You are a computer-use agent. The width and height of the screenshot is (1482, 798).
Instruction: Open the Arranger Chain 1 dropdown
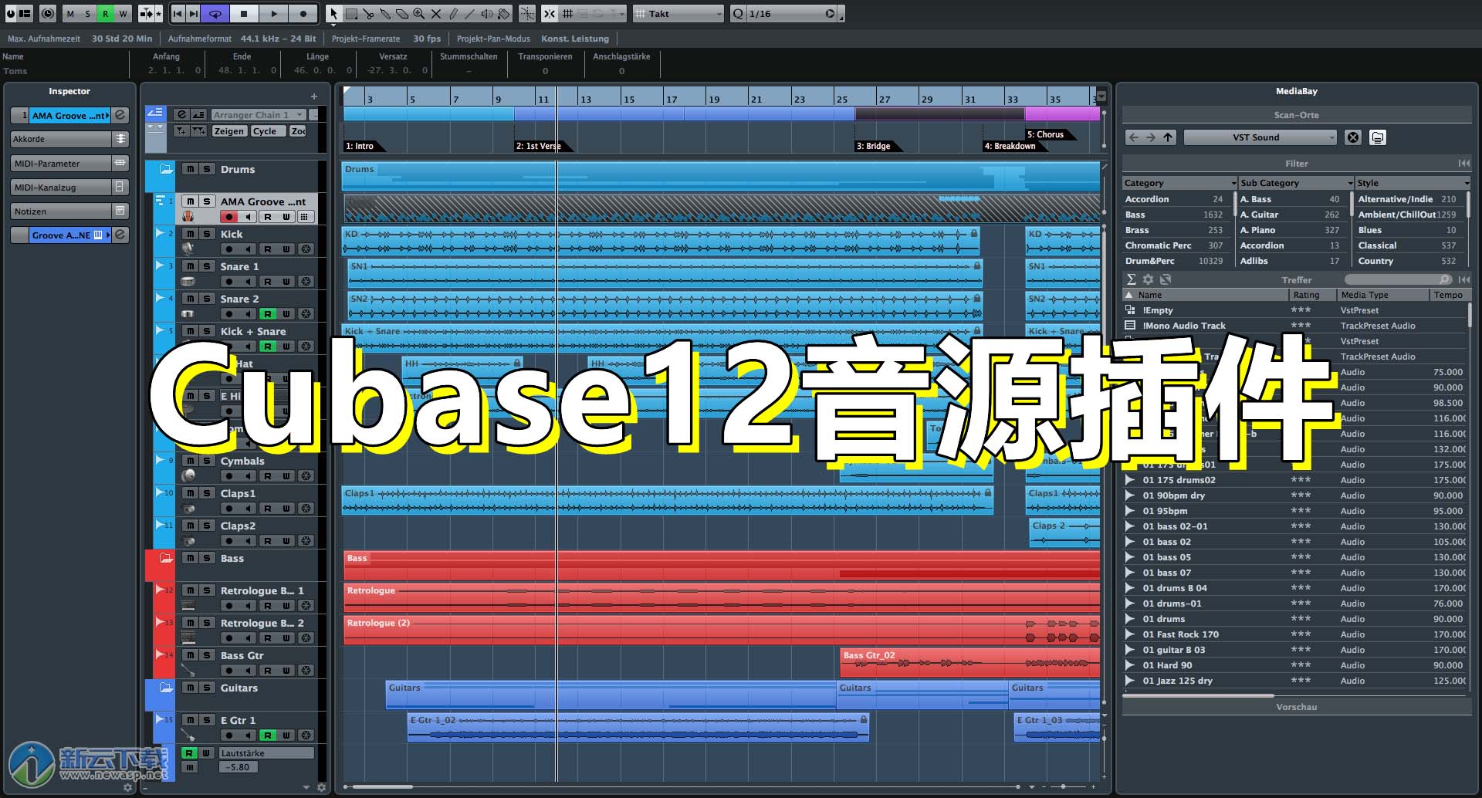coord(258,115)
